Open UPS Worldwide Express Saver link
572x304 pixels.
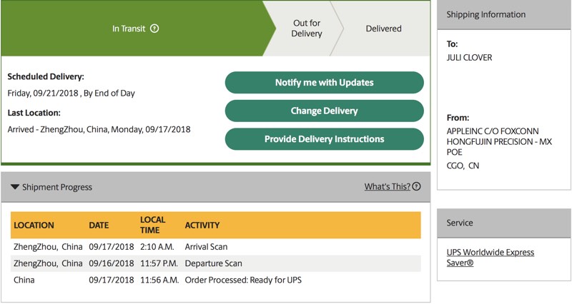click(490, 258)
